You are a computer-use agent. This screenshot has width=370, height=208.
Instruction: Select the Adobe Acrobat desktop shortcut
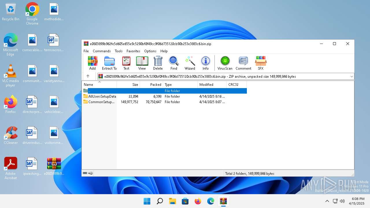11,168
